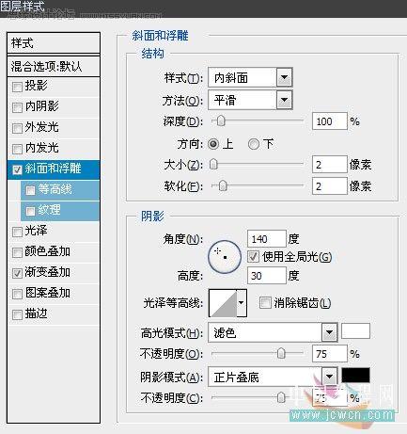Uncheck the 渐变叠加 gradient overlay checkbox
407x434 pixels.
click(17, 273)
